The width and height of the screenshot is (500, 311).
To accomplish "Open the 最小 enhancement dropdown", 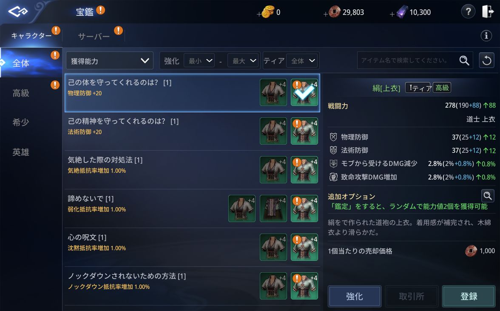I will coord(199,60).
